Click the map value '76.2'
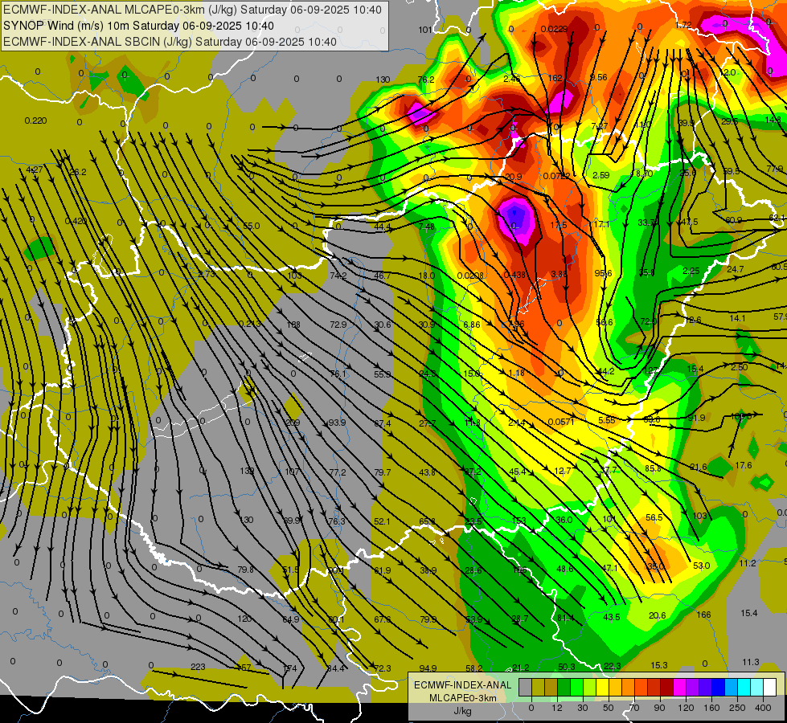 (x=425, y=80)
